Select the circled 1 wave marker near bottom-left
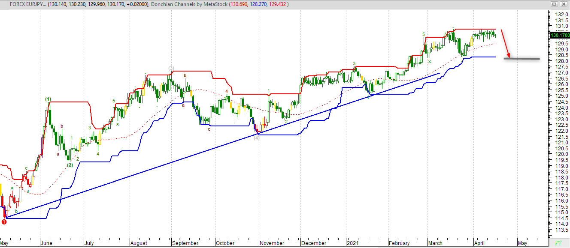570x248 pixels. pos(3,222)
